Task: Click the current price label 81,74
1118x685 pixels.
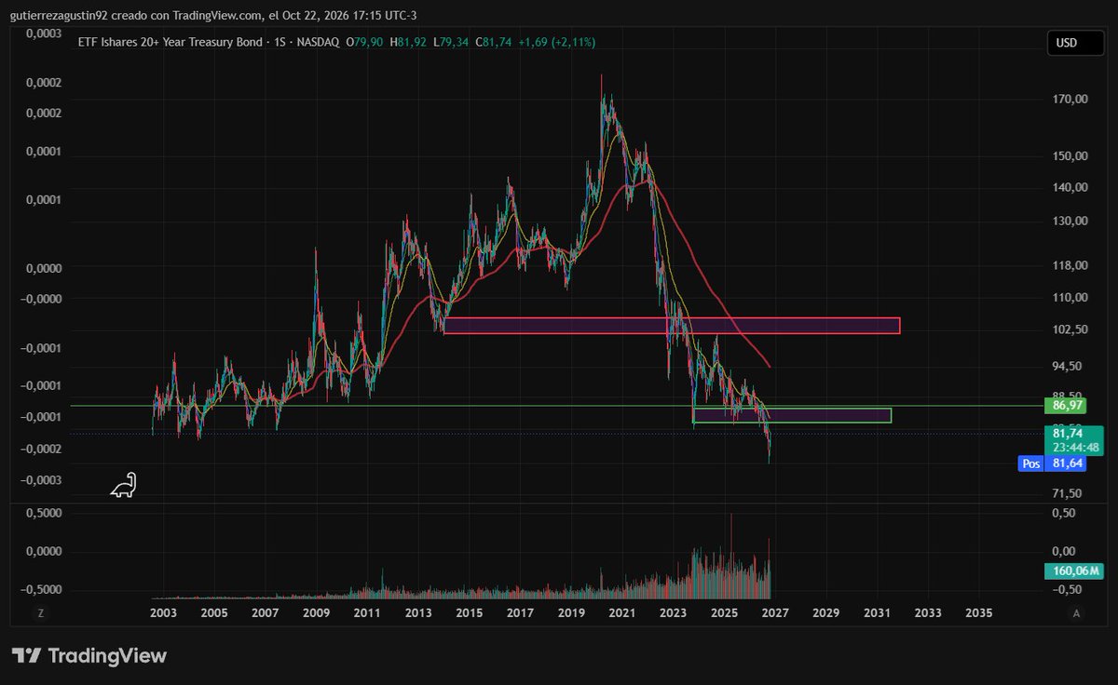Action: [1068, 433]
